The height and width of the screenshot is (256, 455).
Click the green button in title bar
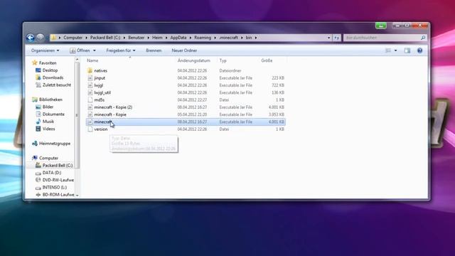pos(381,26)
